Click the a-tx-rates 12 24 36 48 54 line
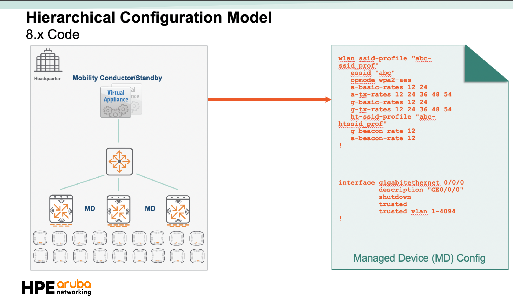This screenshot has height=302, width=513. (x=401, y=94)
